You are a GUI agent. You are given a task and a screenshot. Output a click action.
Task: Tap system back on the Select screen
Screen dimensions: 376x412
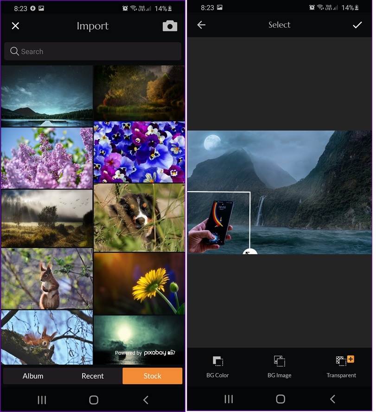pos(332,399)
